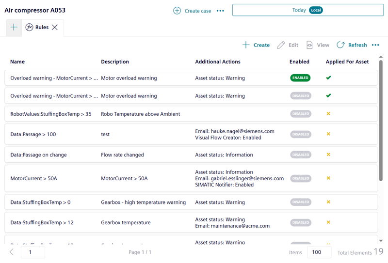Screen dimensions: 388x263
Task: Click 'Page 1 / 1' pagination text
Action: 140,252
